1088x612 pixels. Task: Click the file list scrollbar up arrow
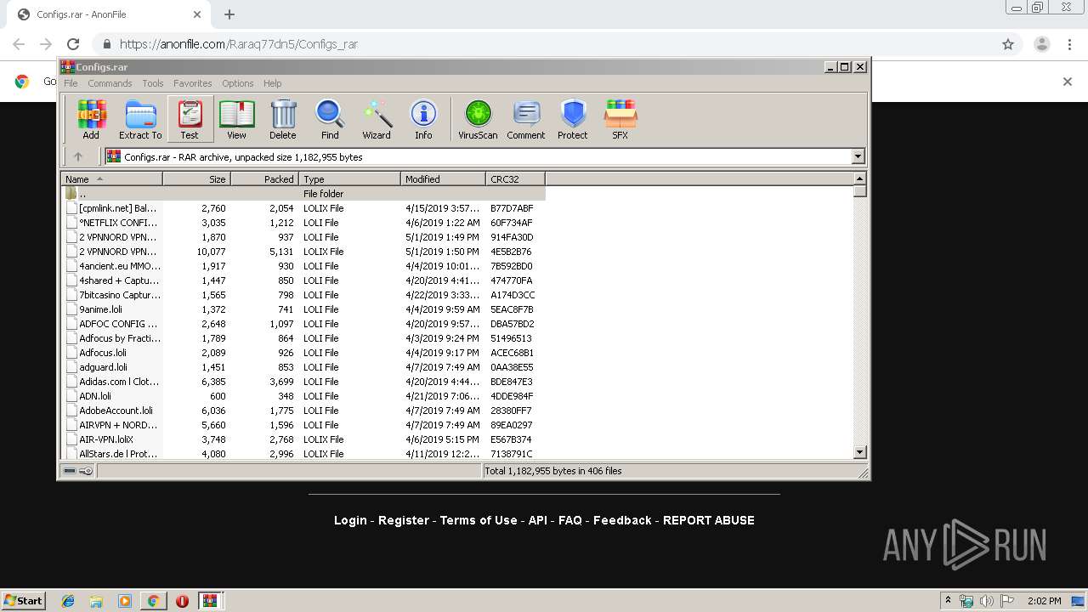859,178
